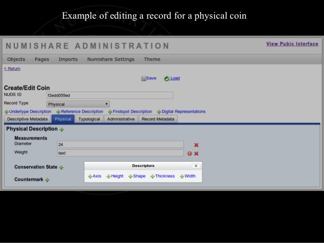Add the Height descriptor
The image size is (324, 243).
pyautogui.click(x=117, y=176)
